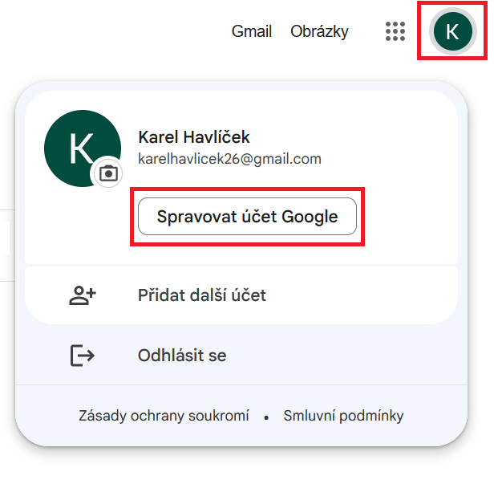
Task: Open the Zásady ochrany soukromí link
Action: coord(164,416)
